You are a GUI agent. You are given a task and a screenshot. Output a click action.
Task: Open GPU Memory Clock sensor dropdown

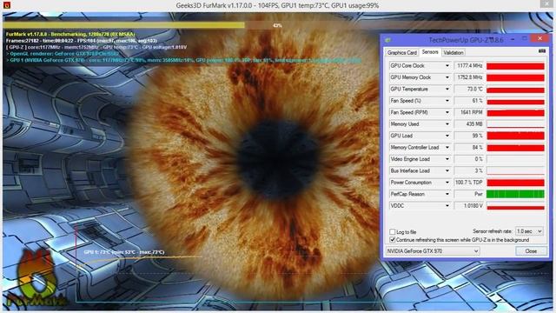(x=447, y=77)
